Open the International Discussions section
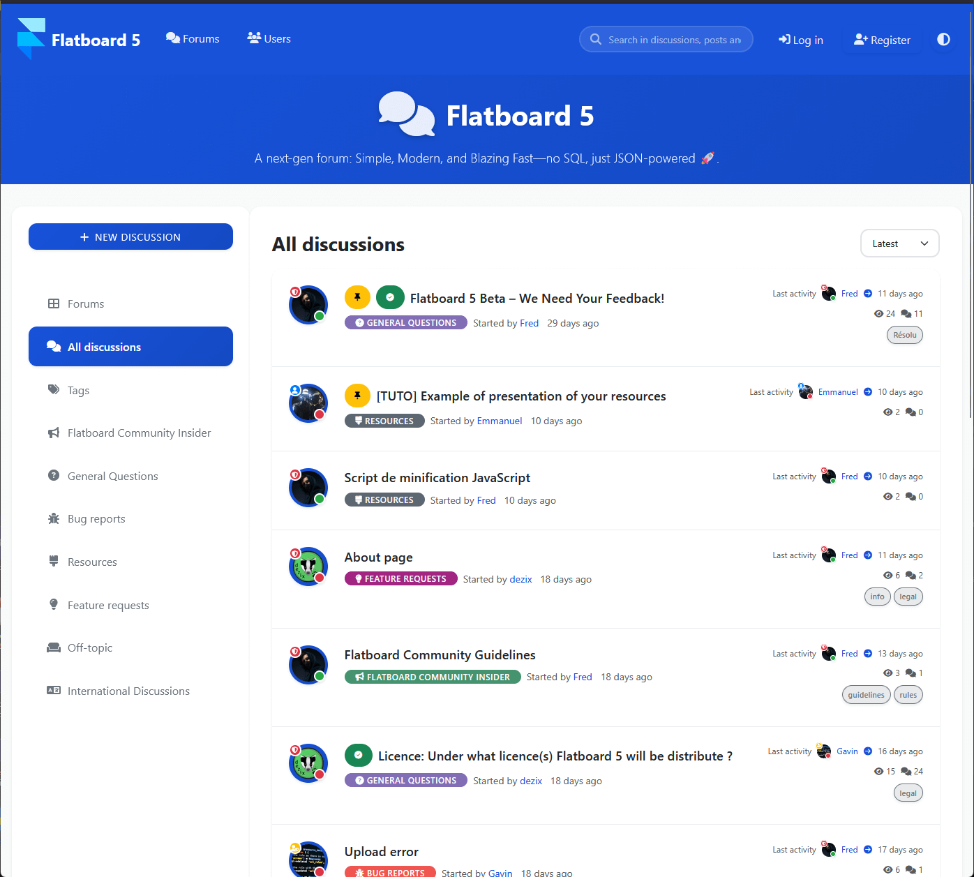The height and width of the screenshot is (877, 974). click(x=128, y=691)
